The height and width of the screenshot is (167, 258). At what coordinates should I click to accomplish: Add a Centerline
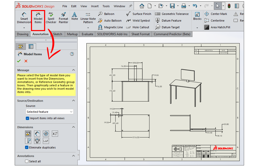(x=214, y=21)
